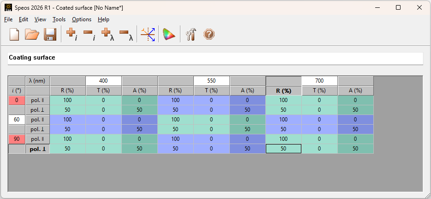Click T (%) header under 400 nm
Image resolution: width=431 pixels, height=199 pixels.
tap(103, 90)
